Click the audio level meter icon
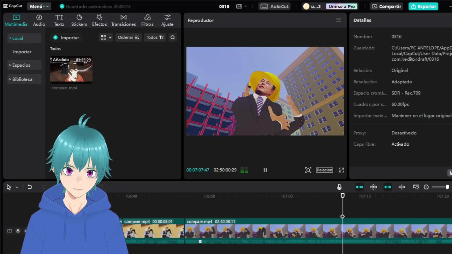 pos(244,170)
